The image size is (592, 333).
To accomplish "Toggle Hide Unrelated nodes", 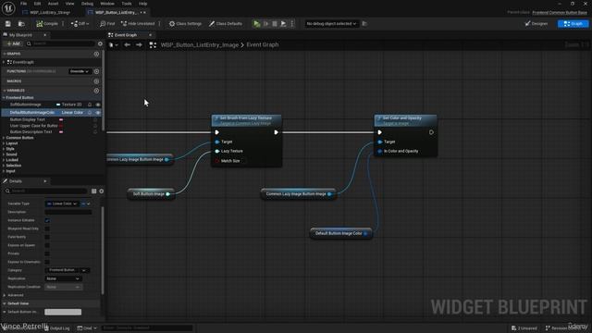I will coord(138,24).
